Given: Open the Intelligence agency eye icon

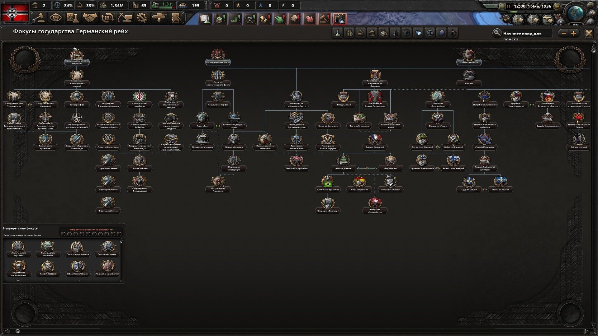Looking at the screenshot, I should tap(55, 18).
